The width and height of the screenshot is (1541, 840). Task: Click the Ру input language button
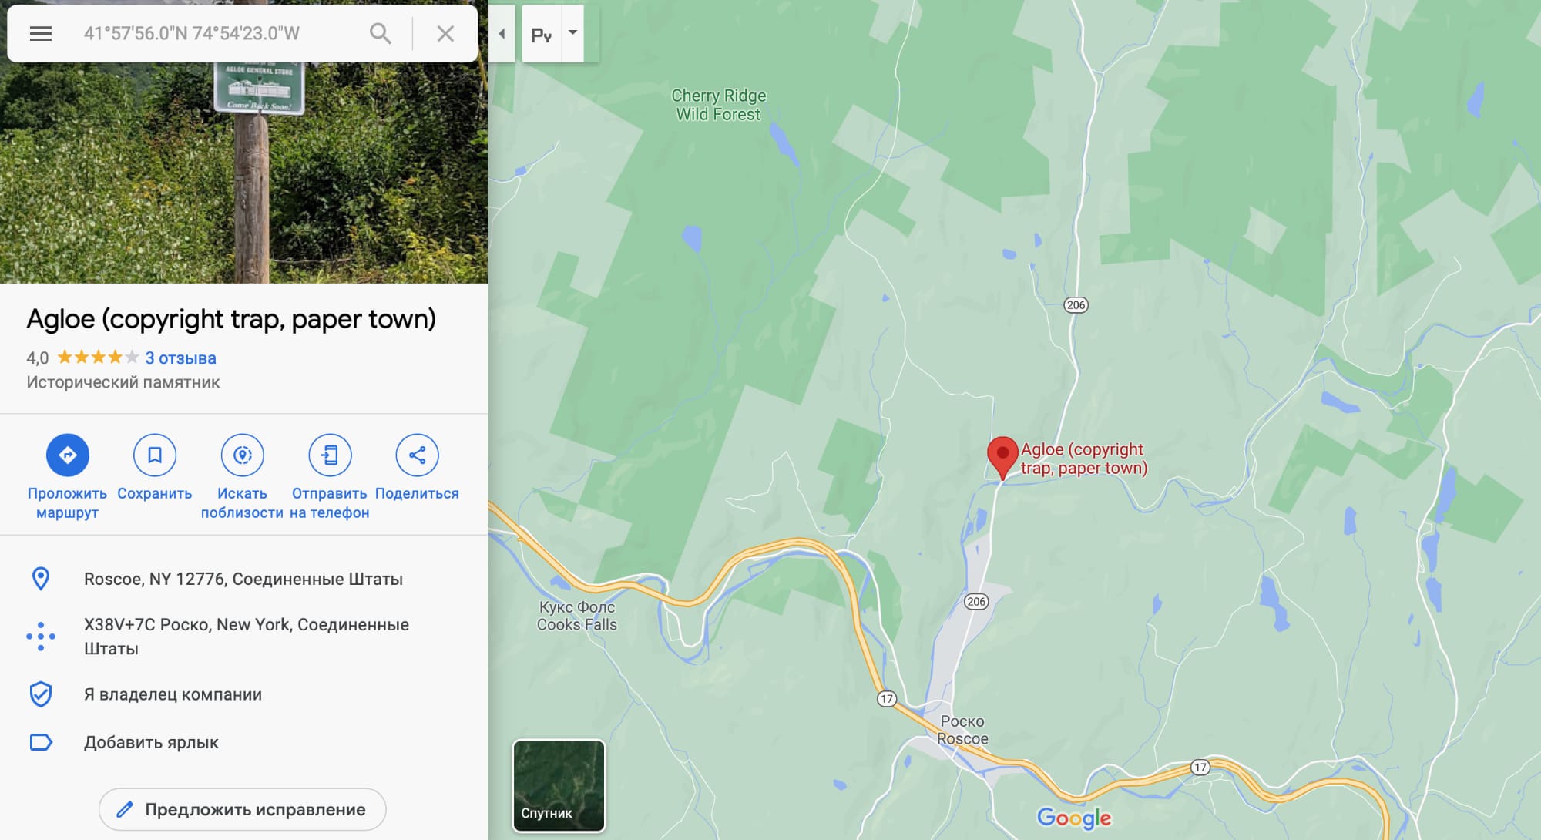pos(542,34)
